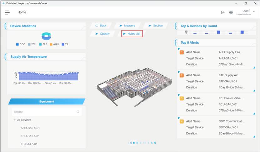Click the L5 floor selector indicator
Image resolution: width=260 pixels, height=152 pixels.
[x=130, y=143]
